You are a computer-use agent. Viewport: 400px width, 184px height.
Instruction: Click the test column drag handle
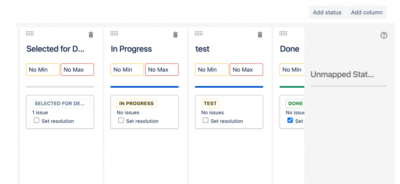pyautogui.click(x=199, y=34)
